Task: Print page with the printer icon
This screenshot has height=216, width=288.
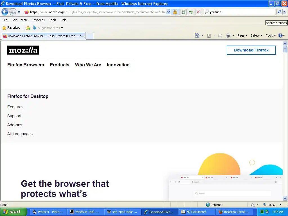Action: (x=228, y=35)
